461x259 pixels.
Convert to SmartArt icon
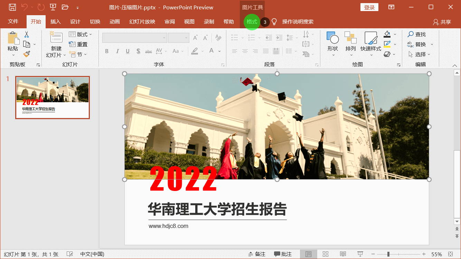click(x=306, y=54)
